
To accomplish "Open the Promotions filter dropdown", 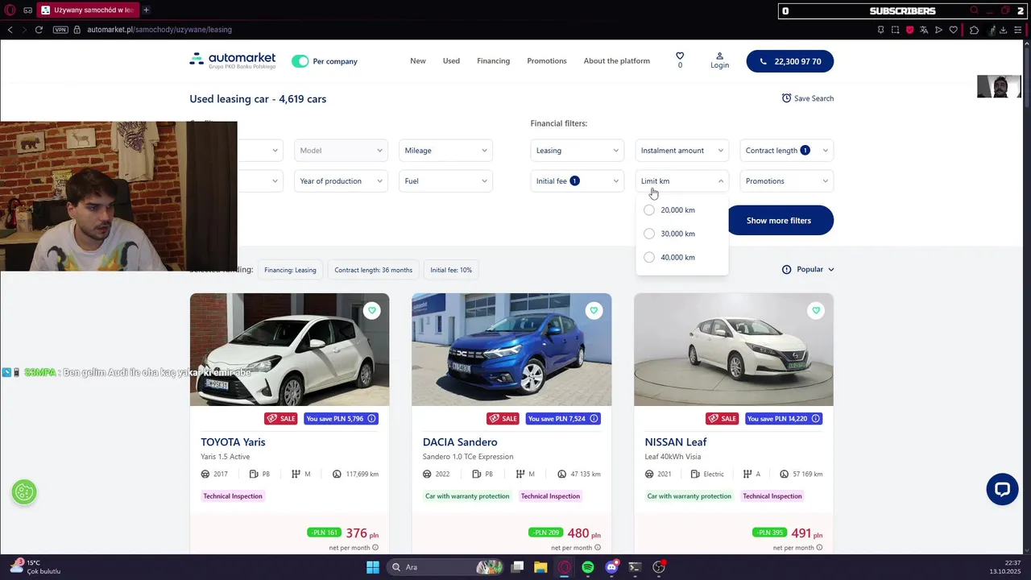I will (x=786, y=181).
